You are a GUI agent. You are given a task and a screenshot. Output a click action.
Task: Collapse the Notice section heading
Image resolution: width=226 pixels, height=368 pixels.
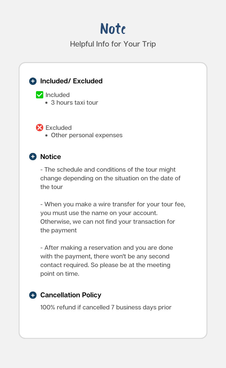(50, 157)
